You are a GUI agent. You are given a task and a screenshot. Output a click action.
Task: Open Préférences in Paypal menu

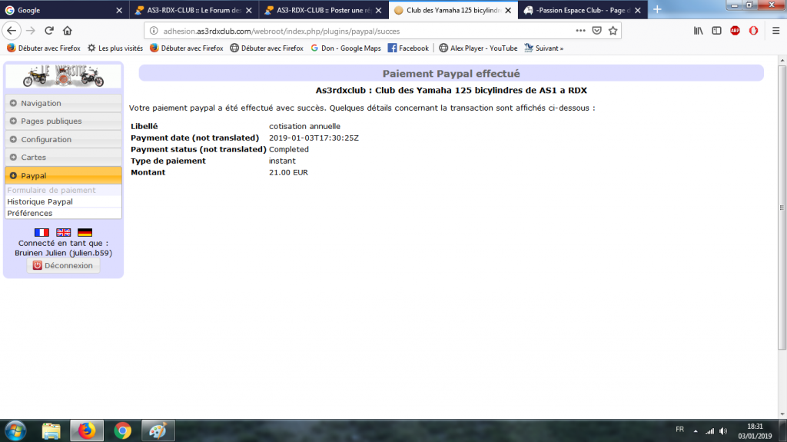(x=30, y=213)
